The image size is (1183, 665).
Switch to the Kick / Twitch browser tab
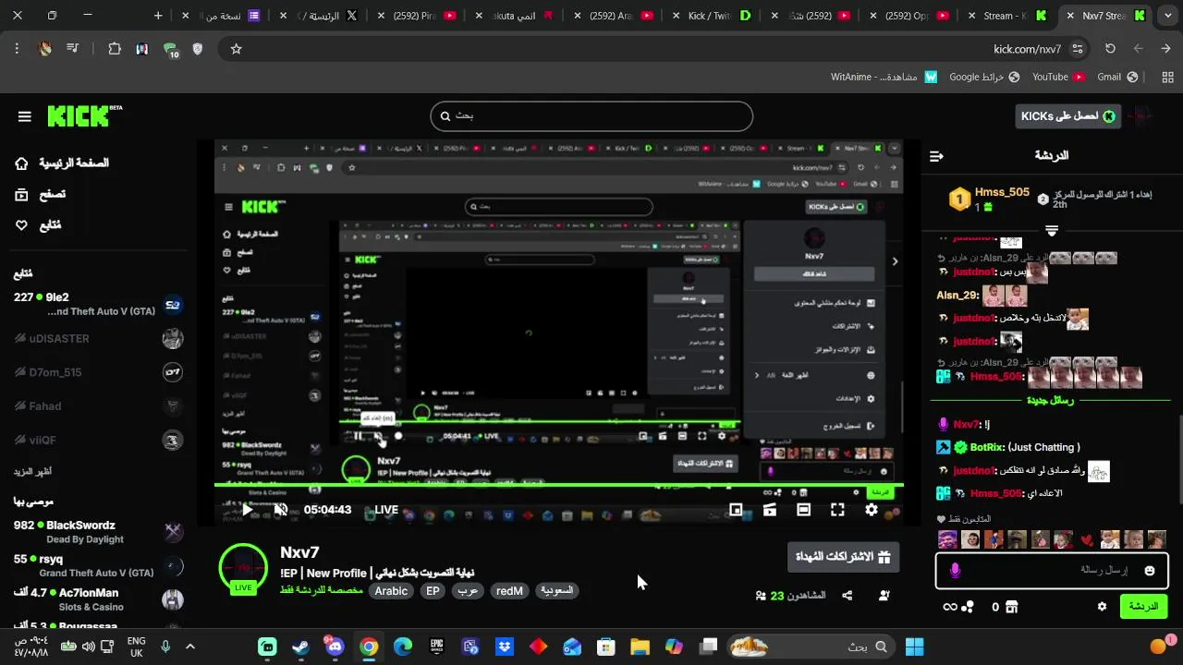[x=713, y=16]
